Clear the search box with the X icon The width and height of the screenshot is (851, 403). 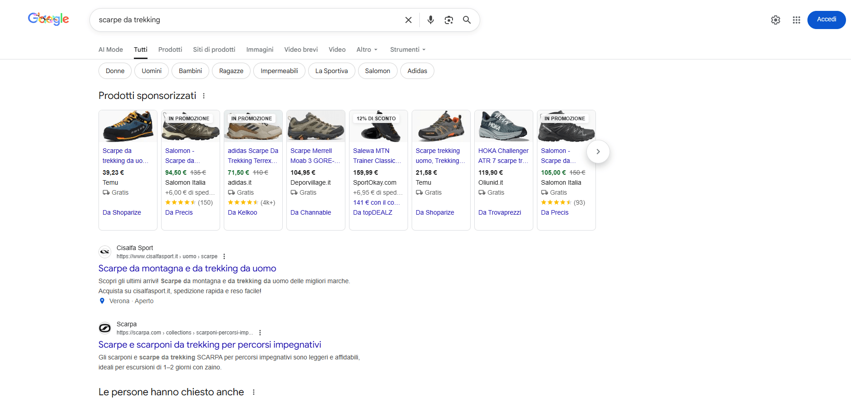(x=408, y=20)
